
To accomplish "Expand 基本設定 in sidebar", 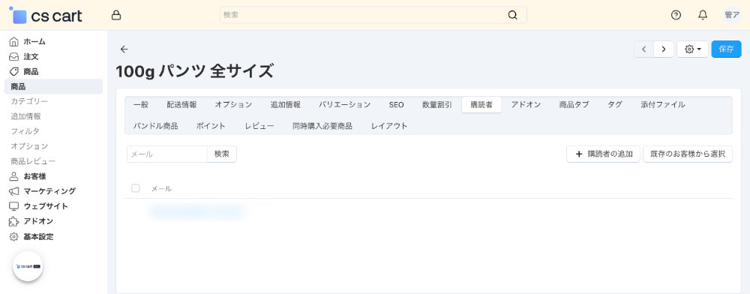I will (38, 237).
